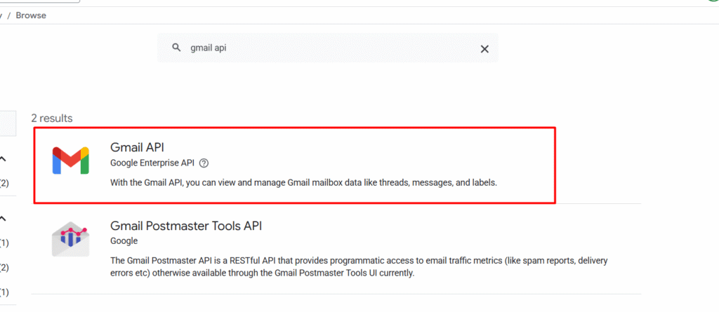This screenshot has width=719, height=312.
Task: Click the '2 results' count text
Action: 52,118
